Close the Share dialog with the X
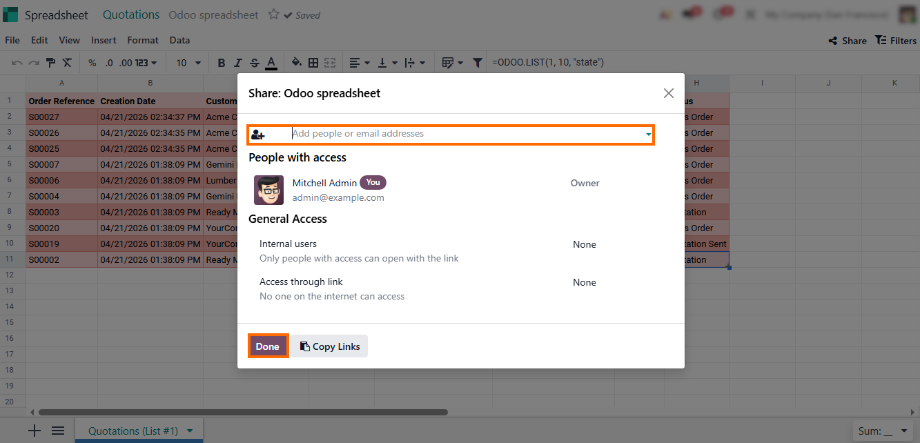 click(668, 93)
